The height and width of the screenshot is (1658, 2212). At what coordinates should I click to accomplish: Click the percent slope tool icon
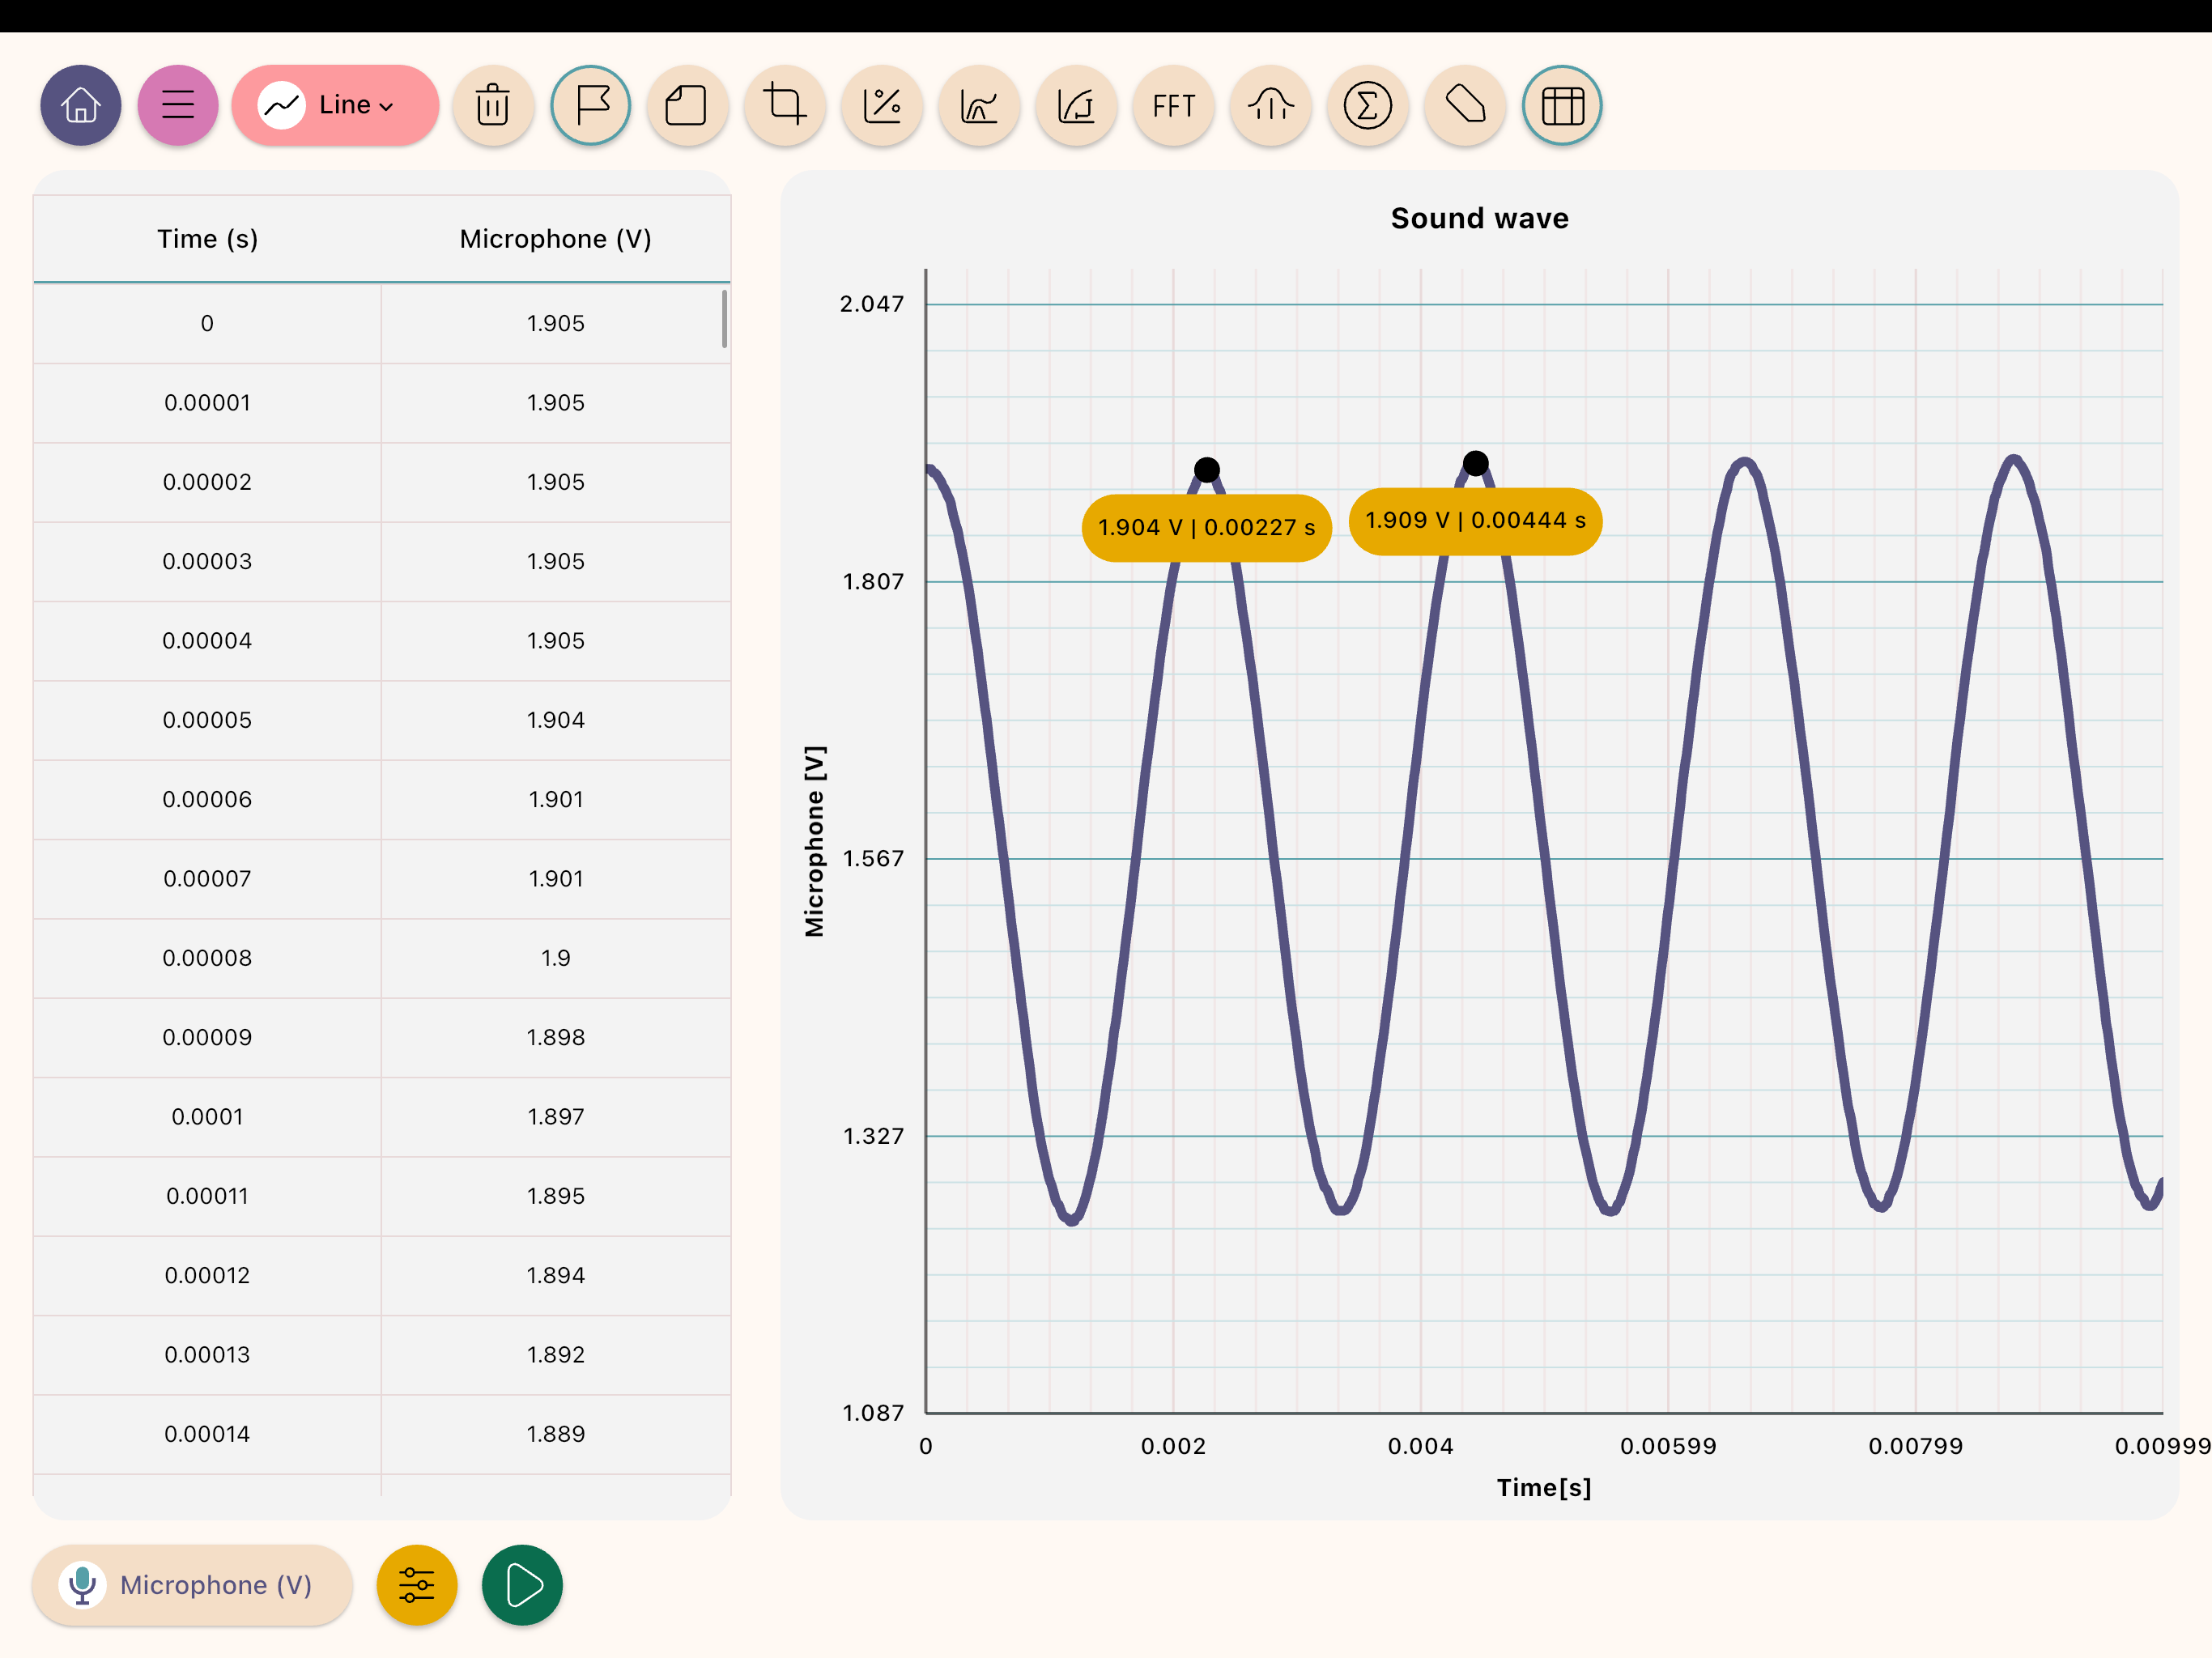pyautogui.click(x=882, y=105)
